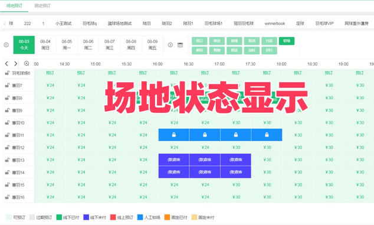The image size is (374, 225).
Task: Toggle the lock beside court 惠羽11
Action: (x=8, y=135)
